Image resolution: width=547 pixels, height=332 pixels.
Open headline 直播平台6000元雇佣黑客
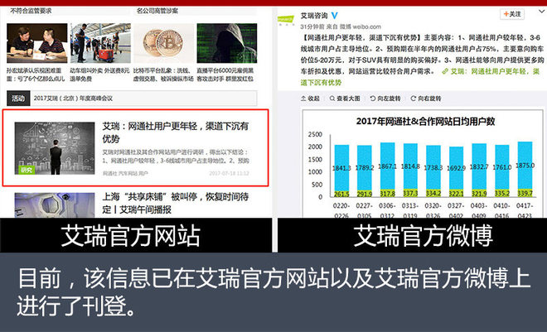(x=225, y=75)
